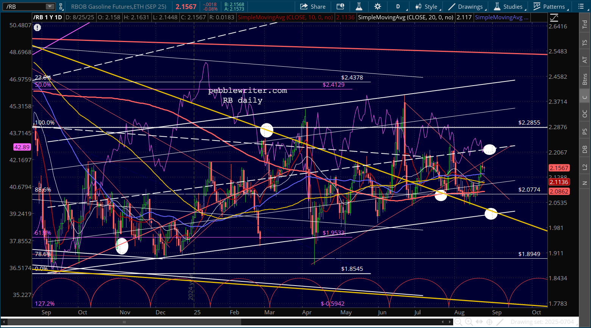Click the $2.4378 price level label
591x328 pixels.
pyautogui.click(x=352, y=77)
